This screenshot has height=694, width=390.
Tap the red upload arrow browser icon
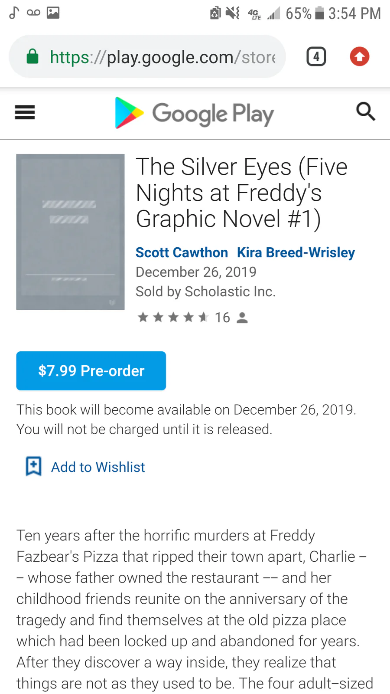pyautogui.click(x=359, y=57)
